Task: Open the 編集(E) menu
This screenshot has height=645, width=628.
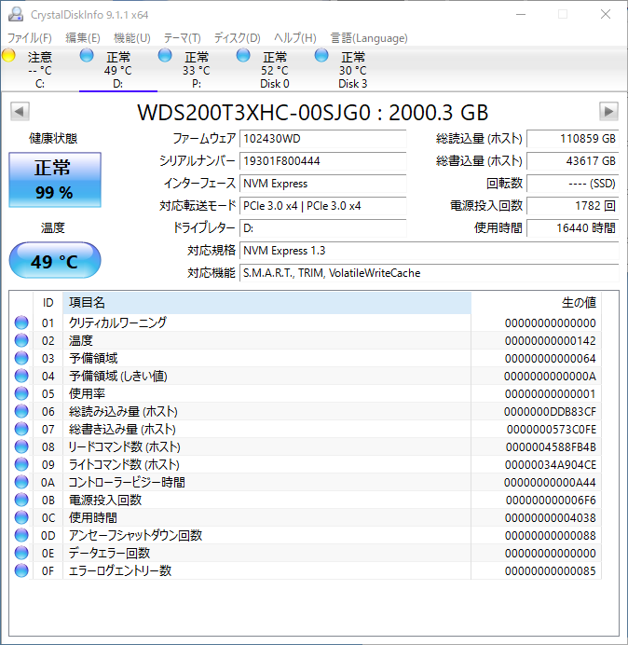Action: coord(83,38)
